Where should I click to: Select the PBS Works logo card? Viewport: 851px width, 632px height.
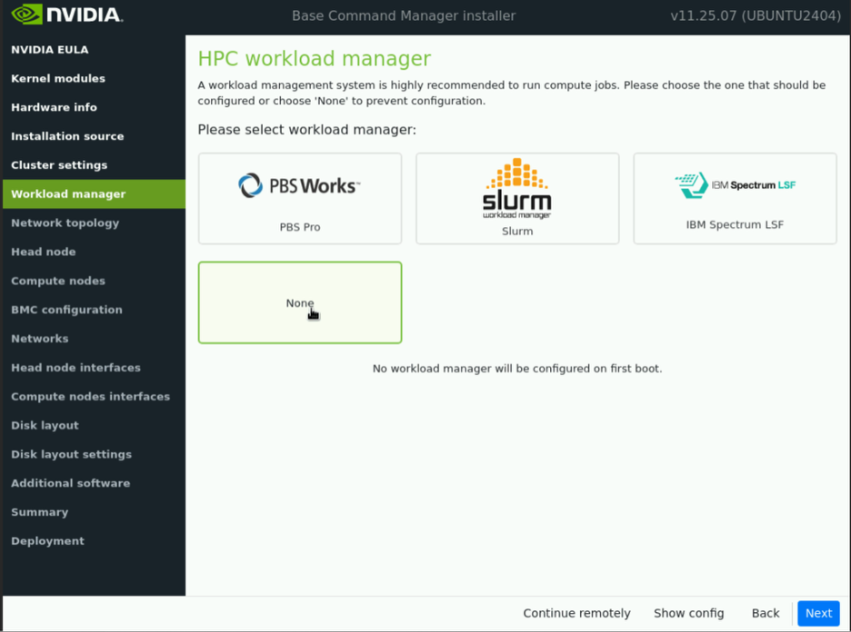[299, 186]
